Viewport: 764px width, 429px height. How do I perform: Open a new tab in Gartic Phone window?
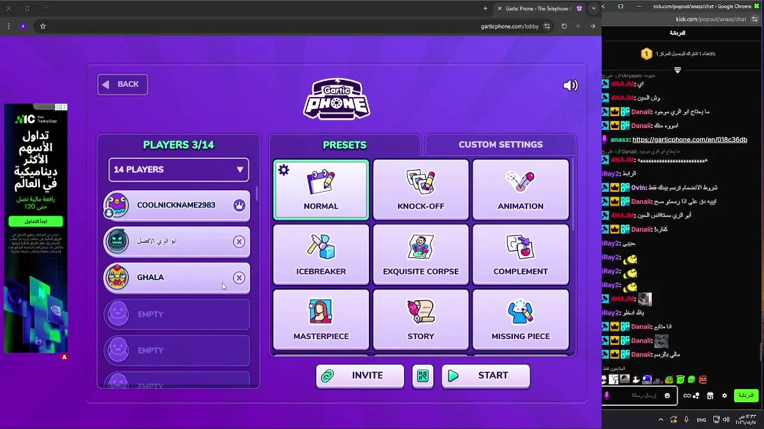tap(485, 8)
